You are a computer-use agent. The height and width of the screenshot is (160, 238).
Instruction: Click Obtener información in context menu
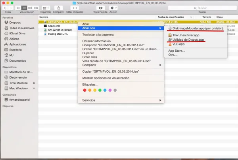coord(96,41)
